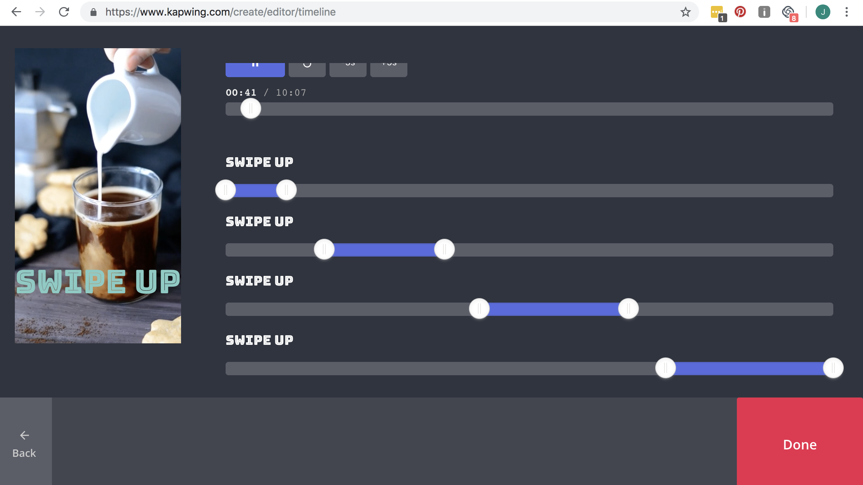Click the Done button
This screenshot has height=485, width=863.
tap(800, 444)
